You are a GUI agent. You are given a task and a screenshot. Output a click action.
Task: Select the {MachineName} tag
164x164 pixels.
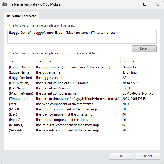[x=21, y=93]
